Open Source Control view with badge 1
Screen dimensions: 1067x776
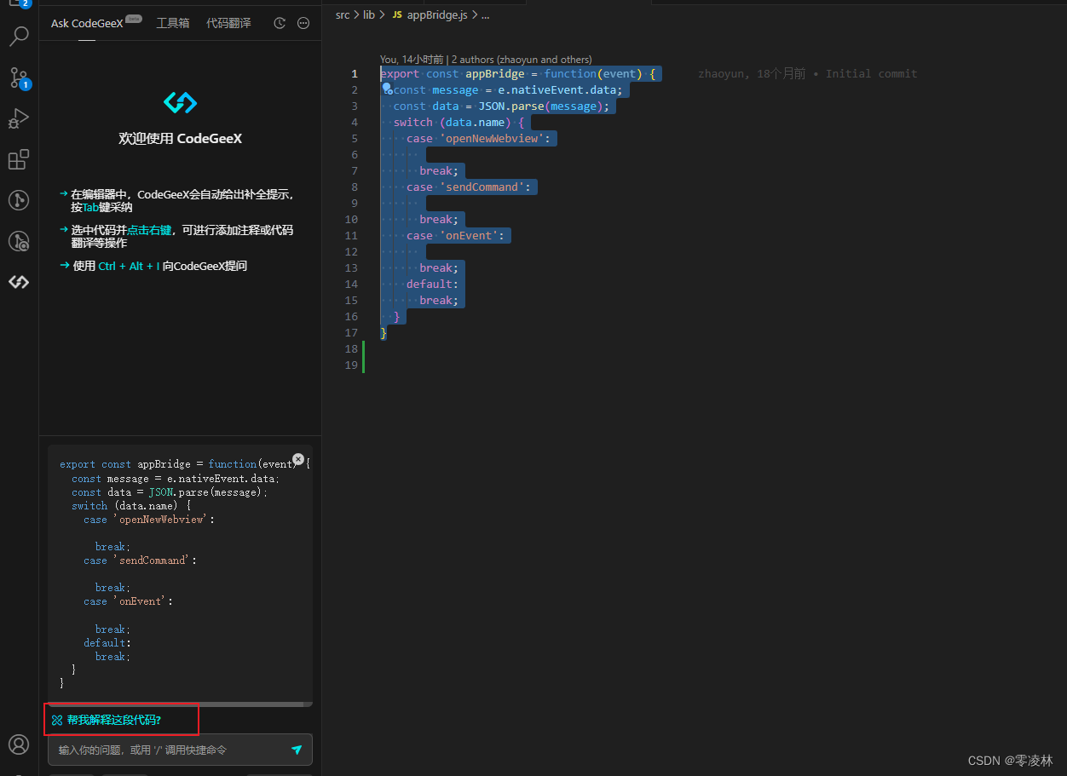(19, 78)
